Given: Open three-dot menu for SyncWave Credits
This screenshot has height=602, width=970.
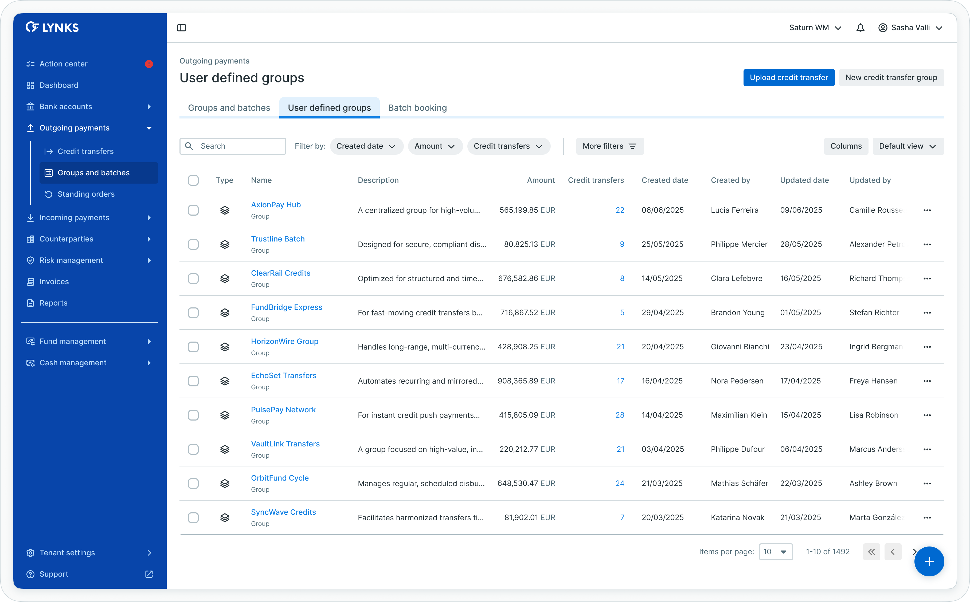Looking at the screenshot, I should tap(927, 518).
